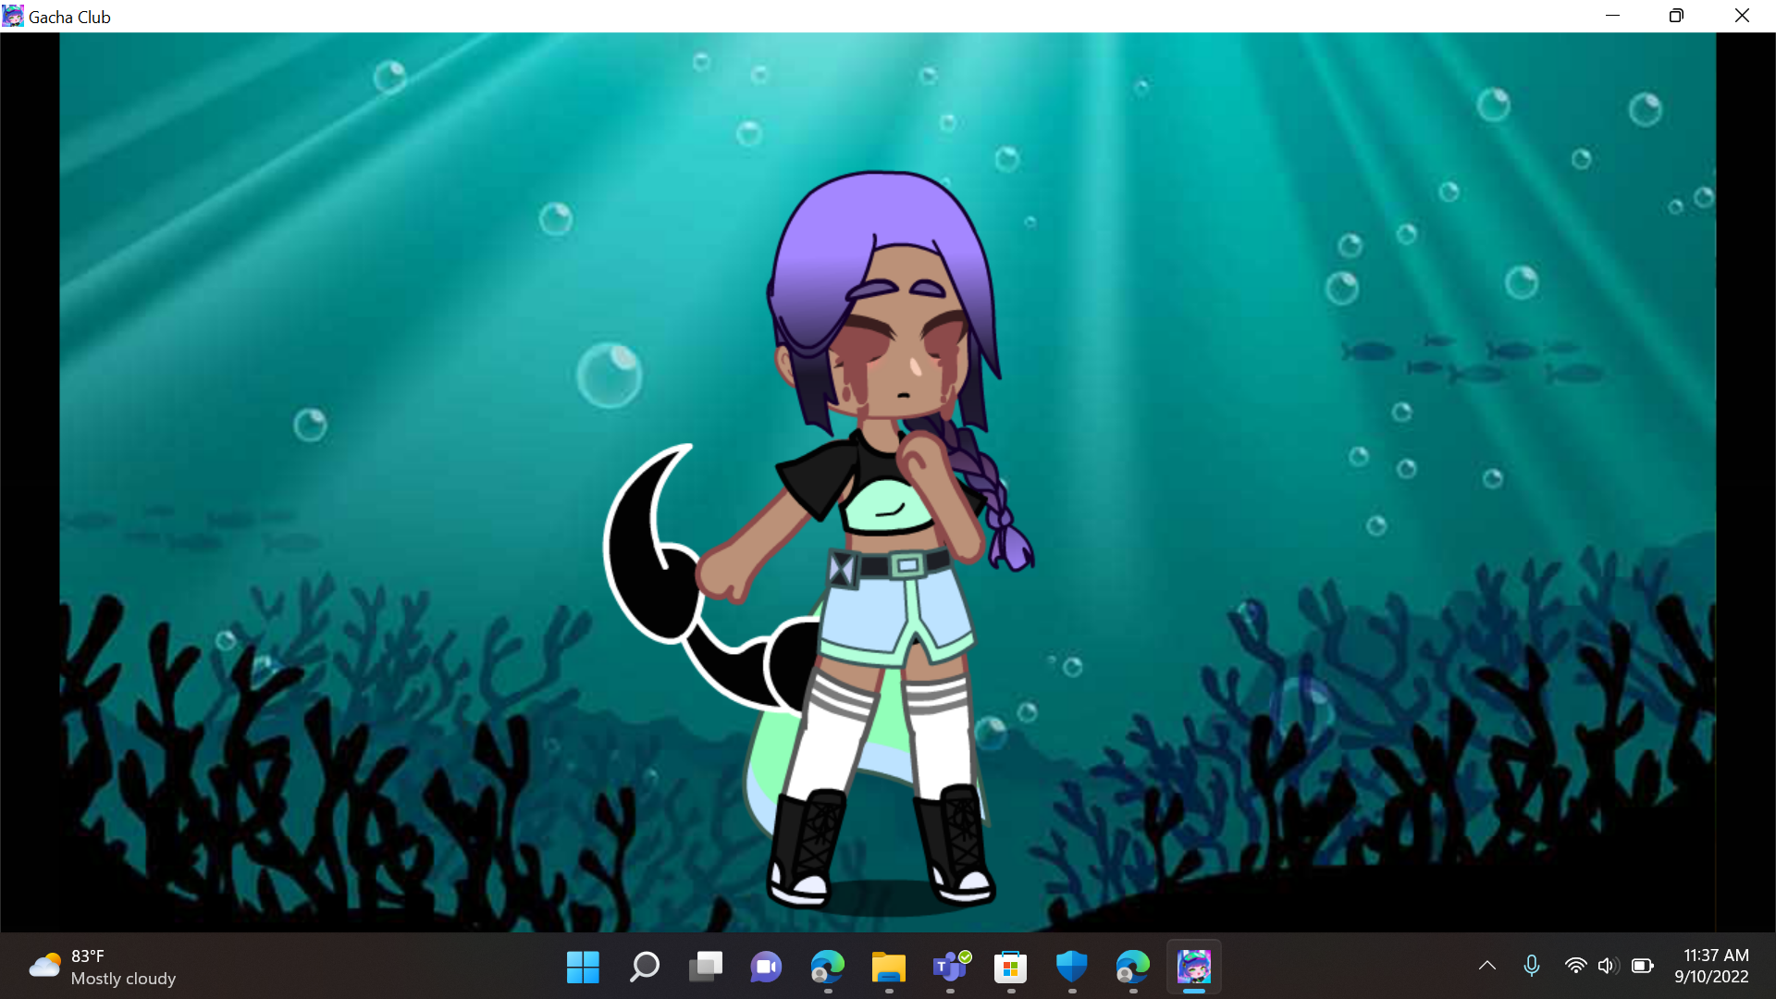This screenshot has width=1776, height=999.
Task: Click the Gacha Club taskbar app icon
Action: point(1193,967)
